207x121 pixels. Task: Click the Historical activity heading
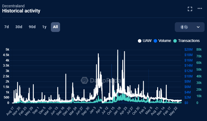tap(21, 11)
